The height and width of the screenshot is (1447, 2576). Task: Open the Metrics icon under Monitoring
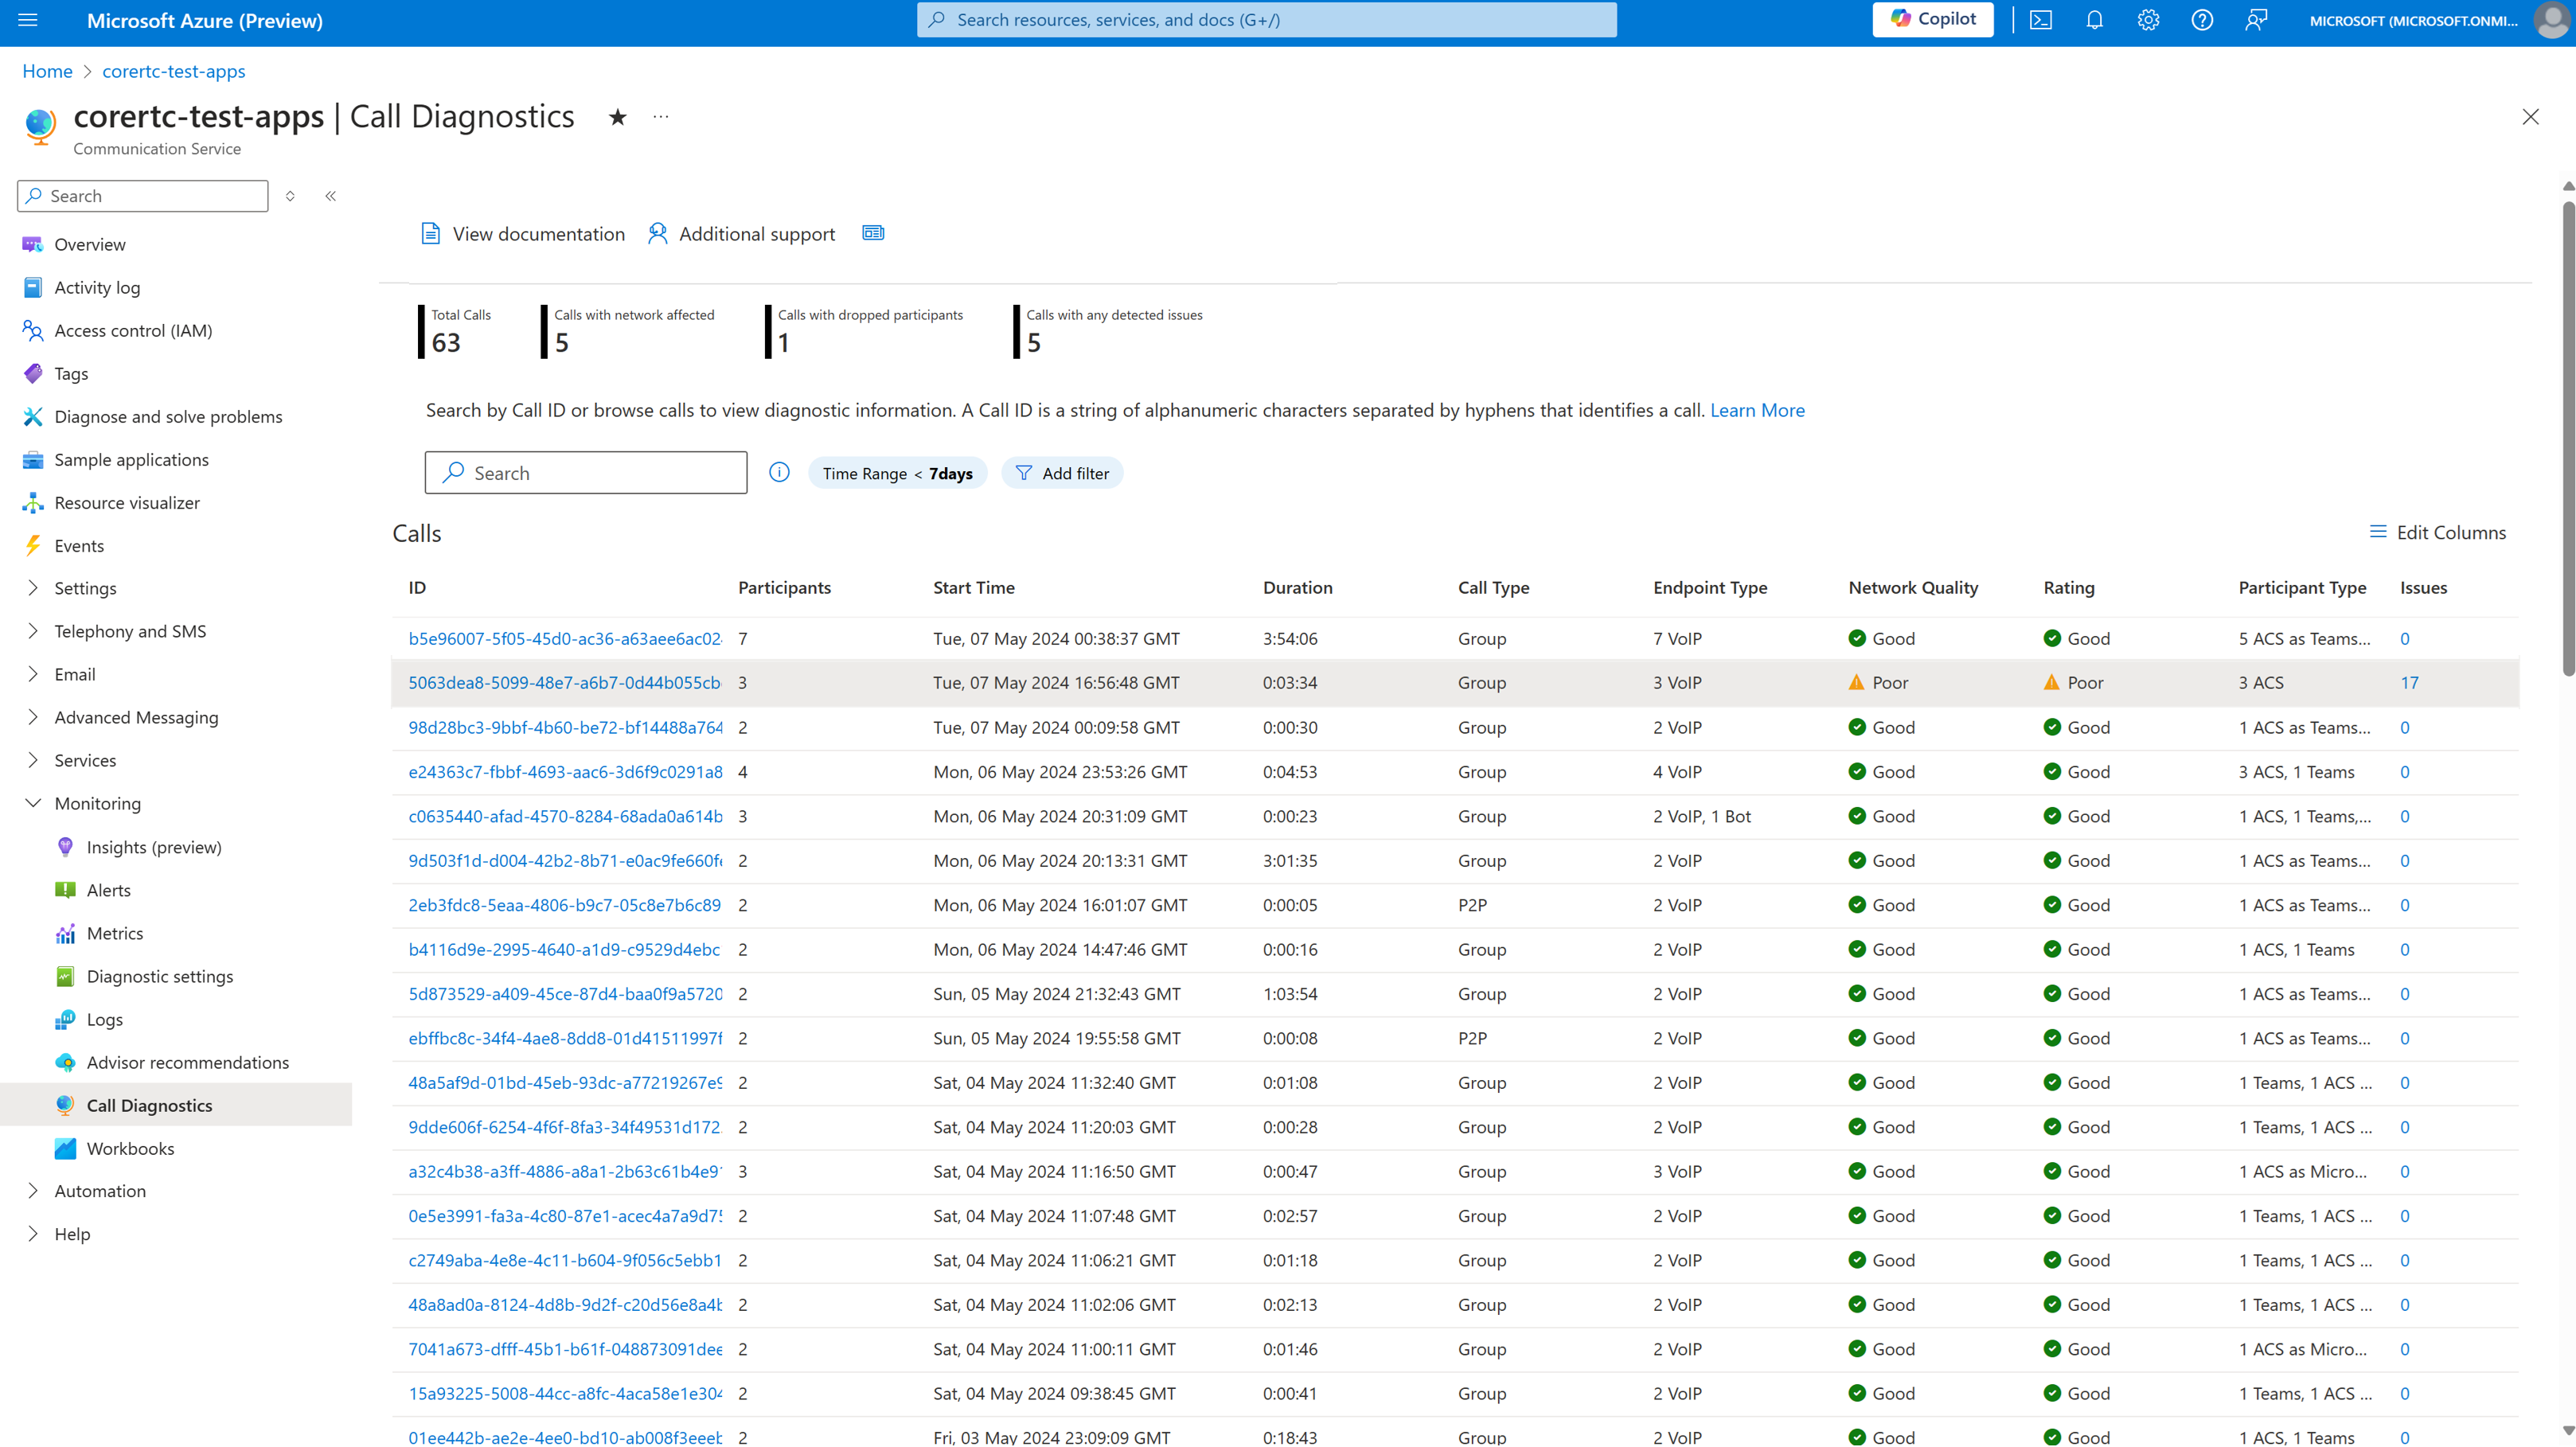point(65,932)
